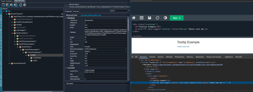Click the properties list vertical scrollbar
The height and width of the screenshot is (92, 253).
pyautogui.click(x=128, y=25)
